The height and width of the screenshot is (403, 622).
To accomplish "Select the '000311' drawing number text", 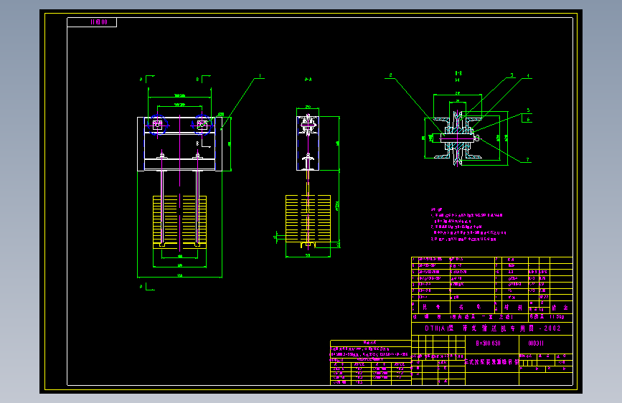I will click(535, 343).
